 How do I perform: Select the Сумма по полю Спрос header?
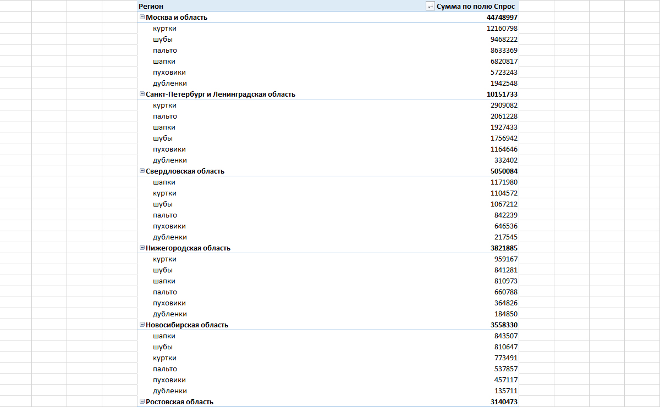point(477,6)
